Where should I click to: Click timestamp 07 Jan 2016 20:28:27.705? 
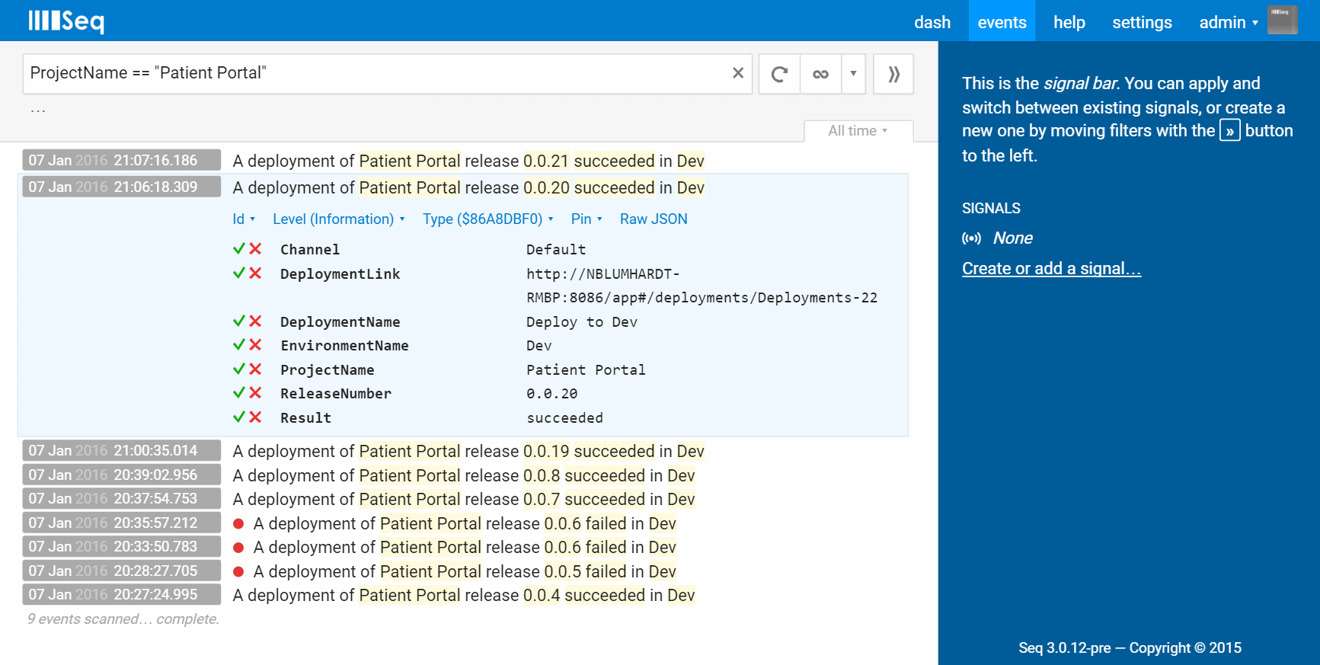click(122, 571)
